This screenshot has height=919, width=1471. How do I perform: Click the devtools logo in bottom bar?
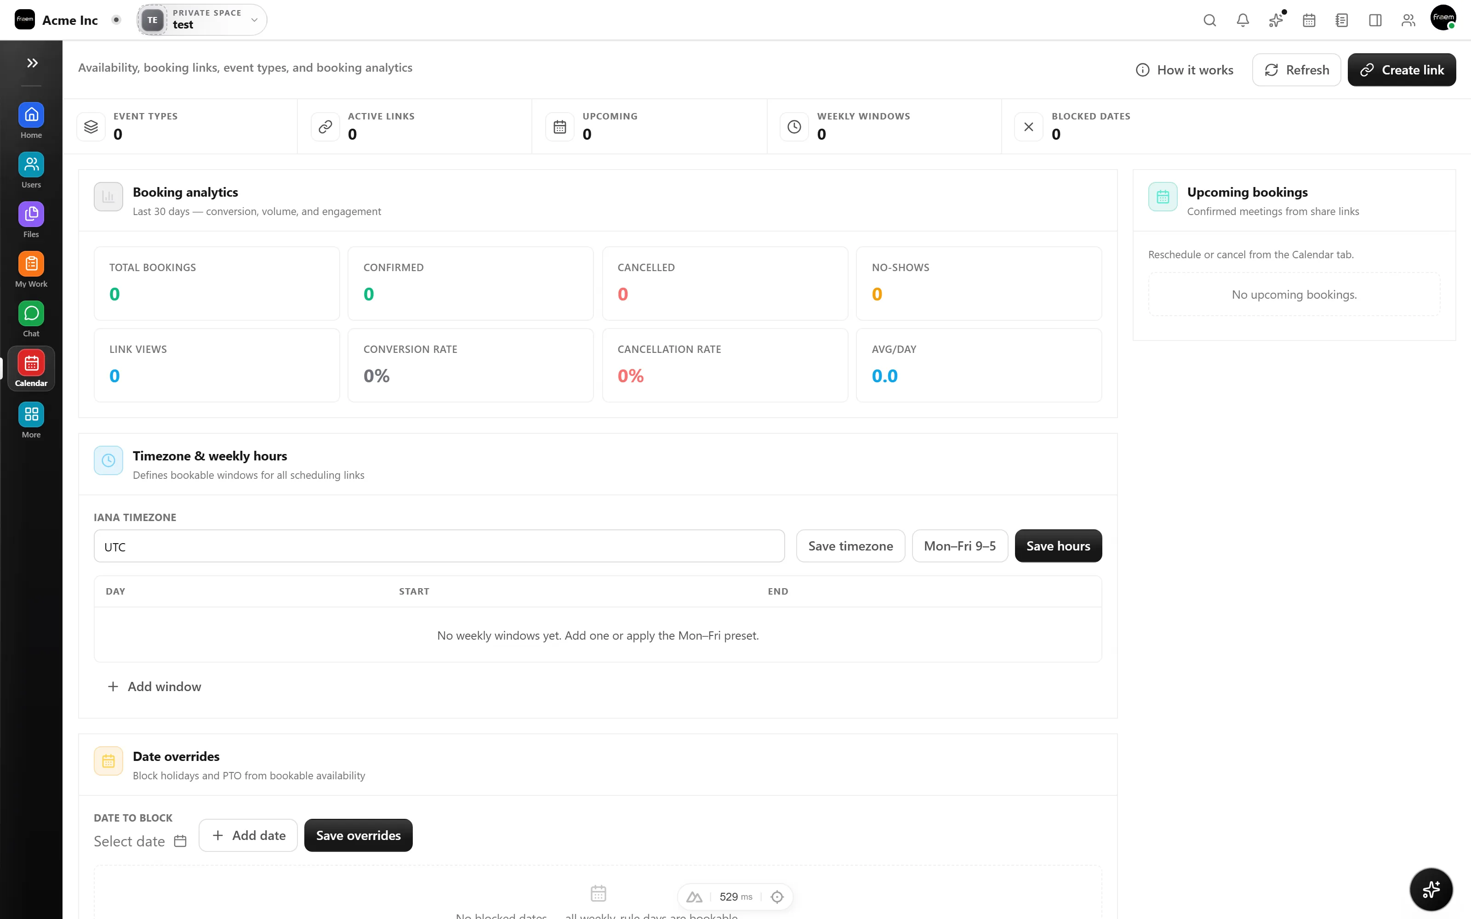(694, 896)
